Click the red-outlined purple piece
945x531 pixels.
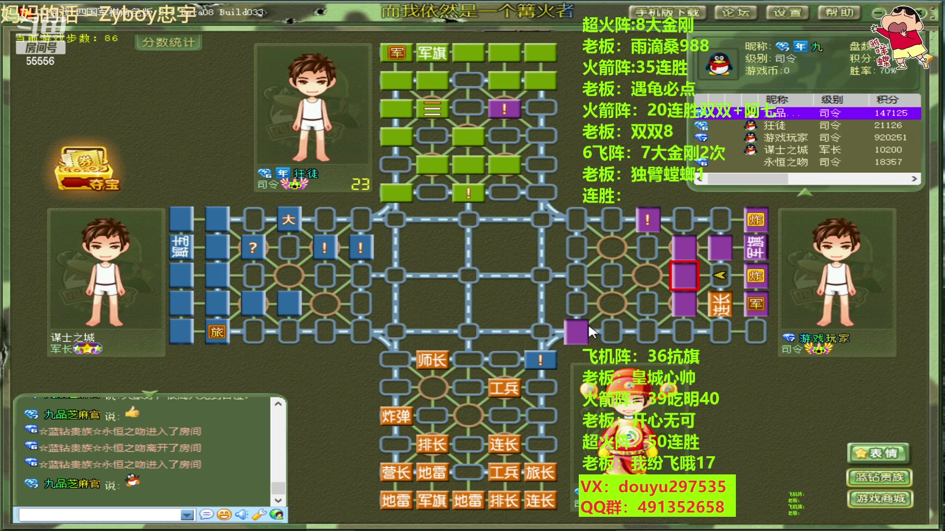(684, 275)
